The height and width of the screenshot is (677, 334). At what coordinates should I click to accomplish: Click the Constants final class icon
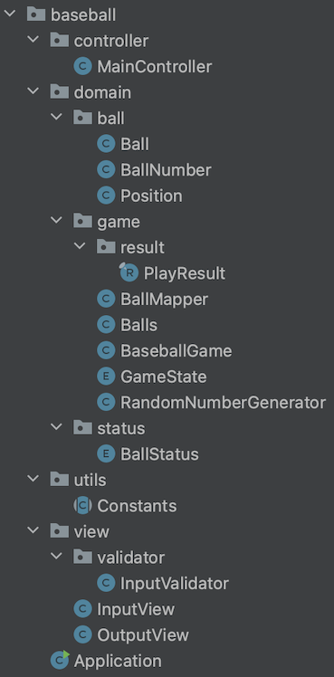click(x=83, y=506)
